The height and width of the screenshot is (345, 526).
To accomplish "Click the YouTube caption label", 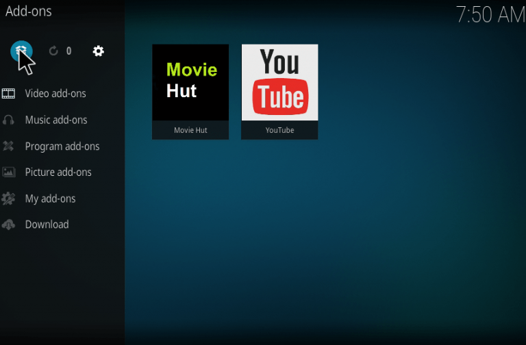I will point(279,130).
